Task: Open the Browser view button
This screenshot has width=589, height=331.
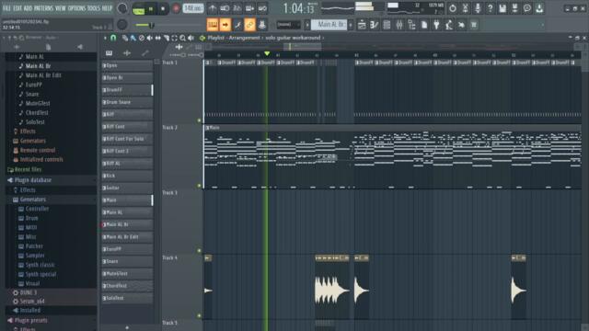Action: tap(411, 25)
